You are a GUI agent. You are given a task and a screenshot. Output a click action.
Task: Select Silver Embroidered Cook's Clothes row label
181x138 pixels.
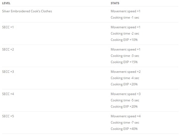point(27,11)
